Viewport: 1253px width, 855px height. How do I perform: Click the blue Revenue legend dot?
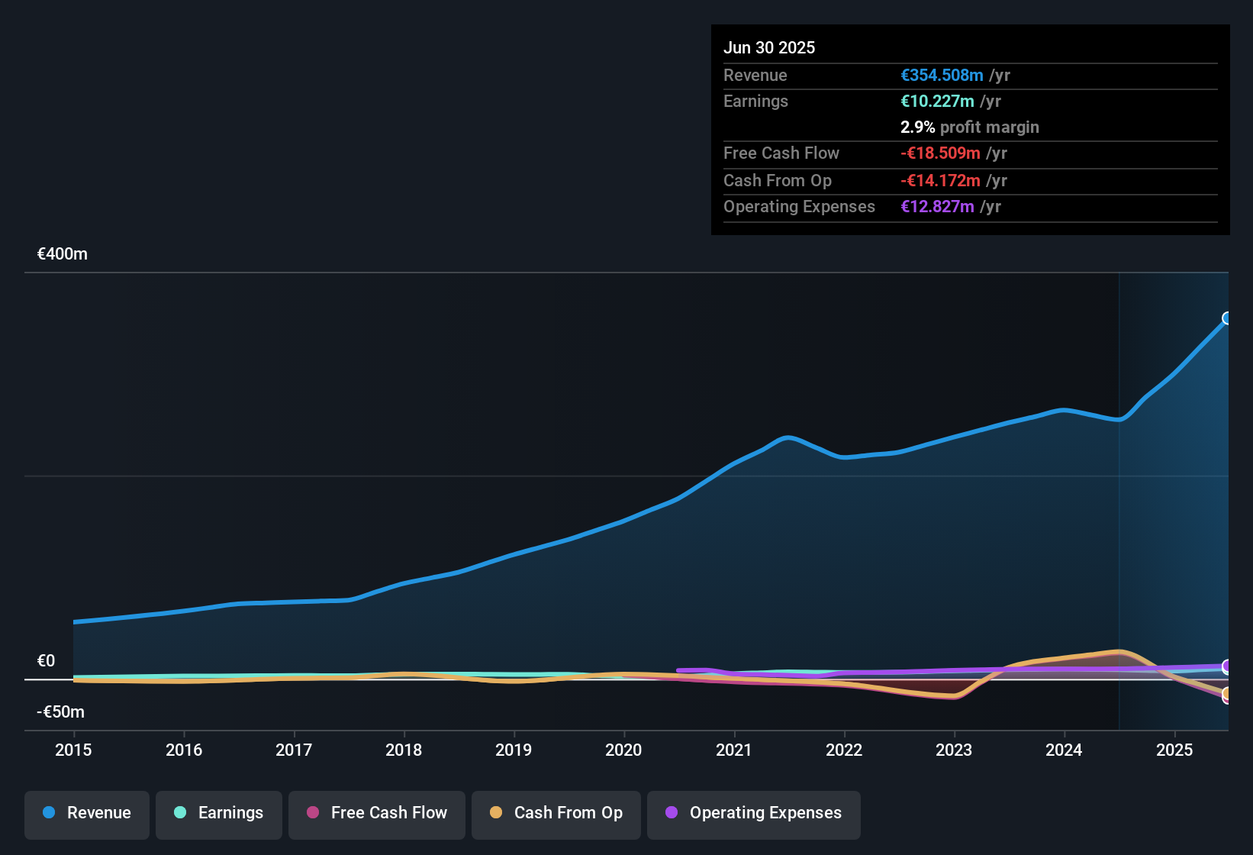[48, 813]
